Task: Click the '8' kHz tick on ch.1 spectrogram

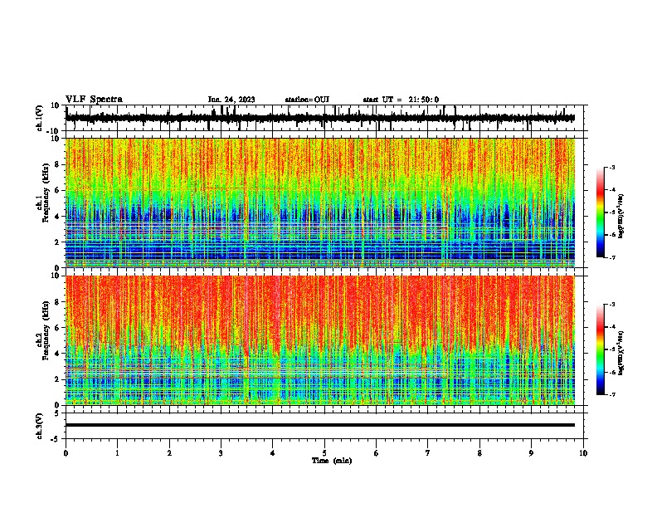Action: pos(58,164)
